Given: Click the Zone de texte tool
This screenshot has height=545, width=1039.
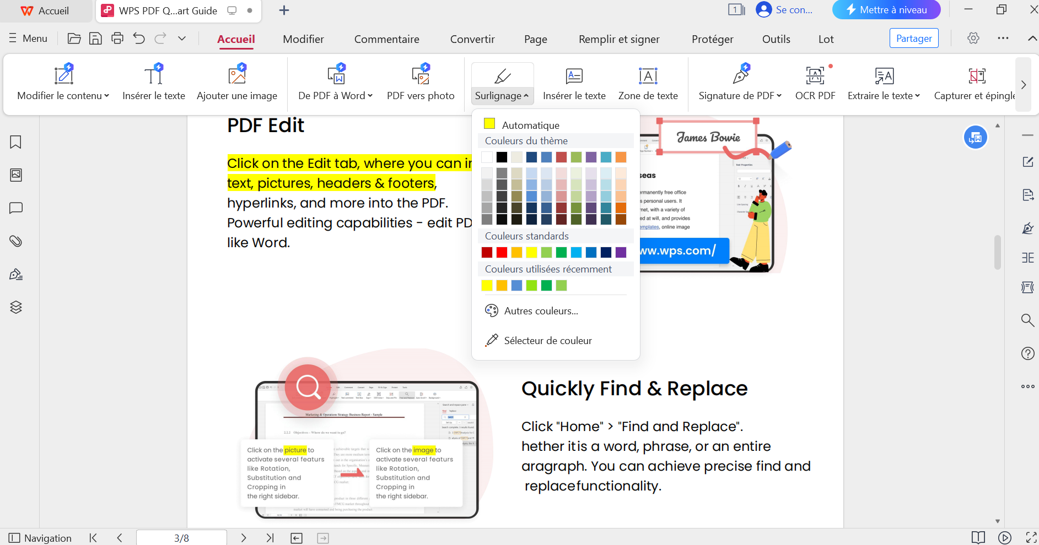Looking at the screenshot, I should point(648,83).
